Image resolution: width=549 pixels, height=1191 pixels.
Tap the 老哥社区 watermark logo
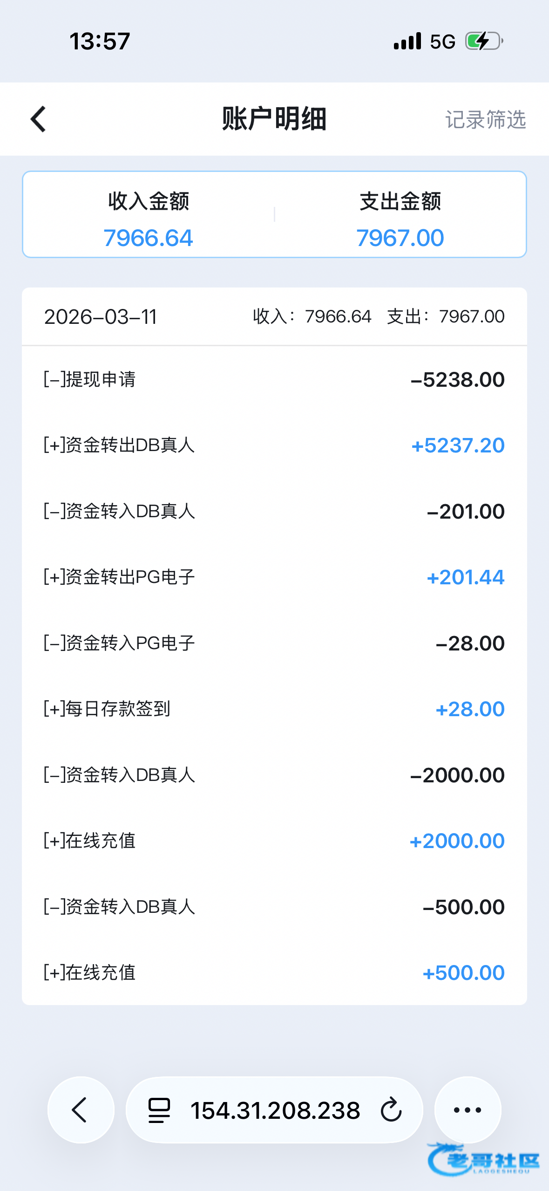pyautogui.click(x=483, y=1159)
